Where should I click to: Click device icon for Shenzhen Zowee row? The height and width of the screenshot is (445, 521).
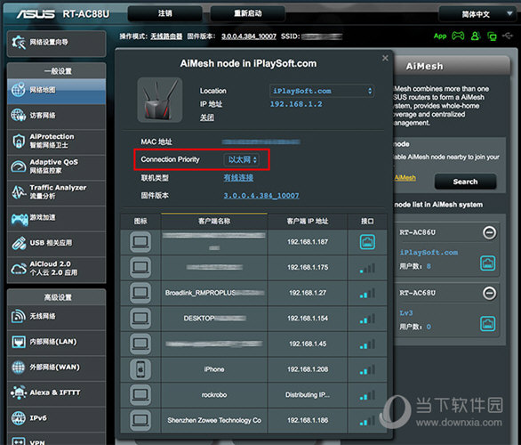click(140, 420)
